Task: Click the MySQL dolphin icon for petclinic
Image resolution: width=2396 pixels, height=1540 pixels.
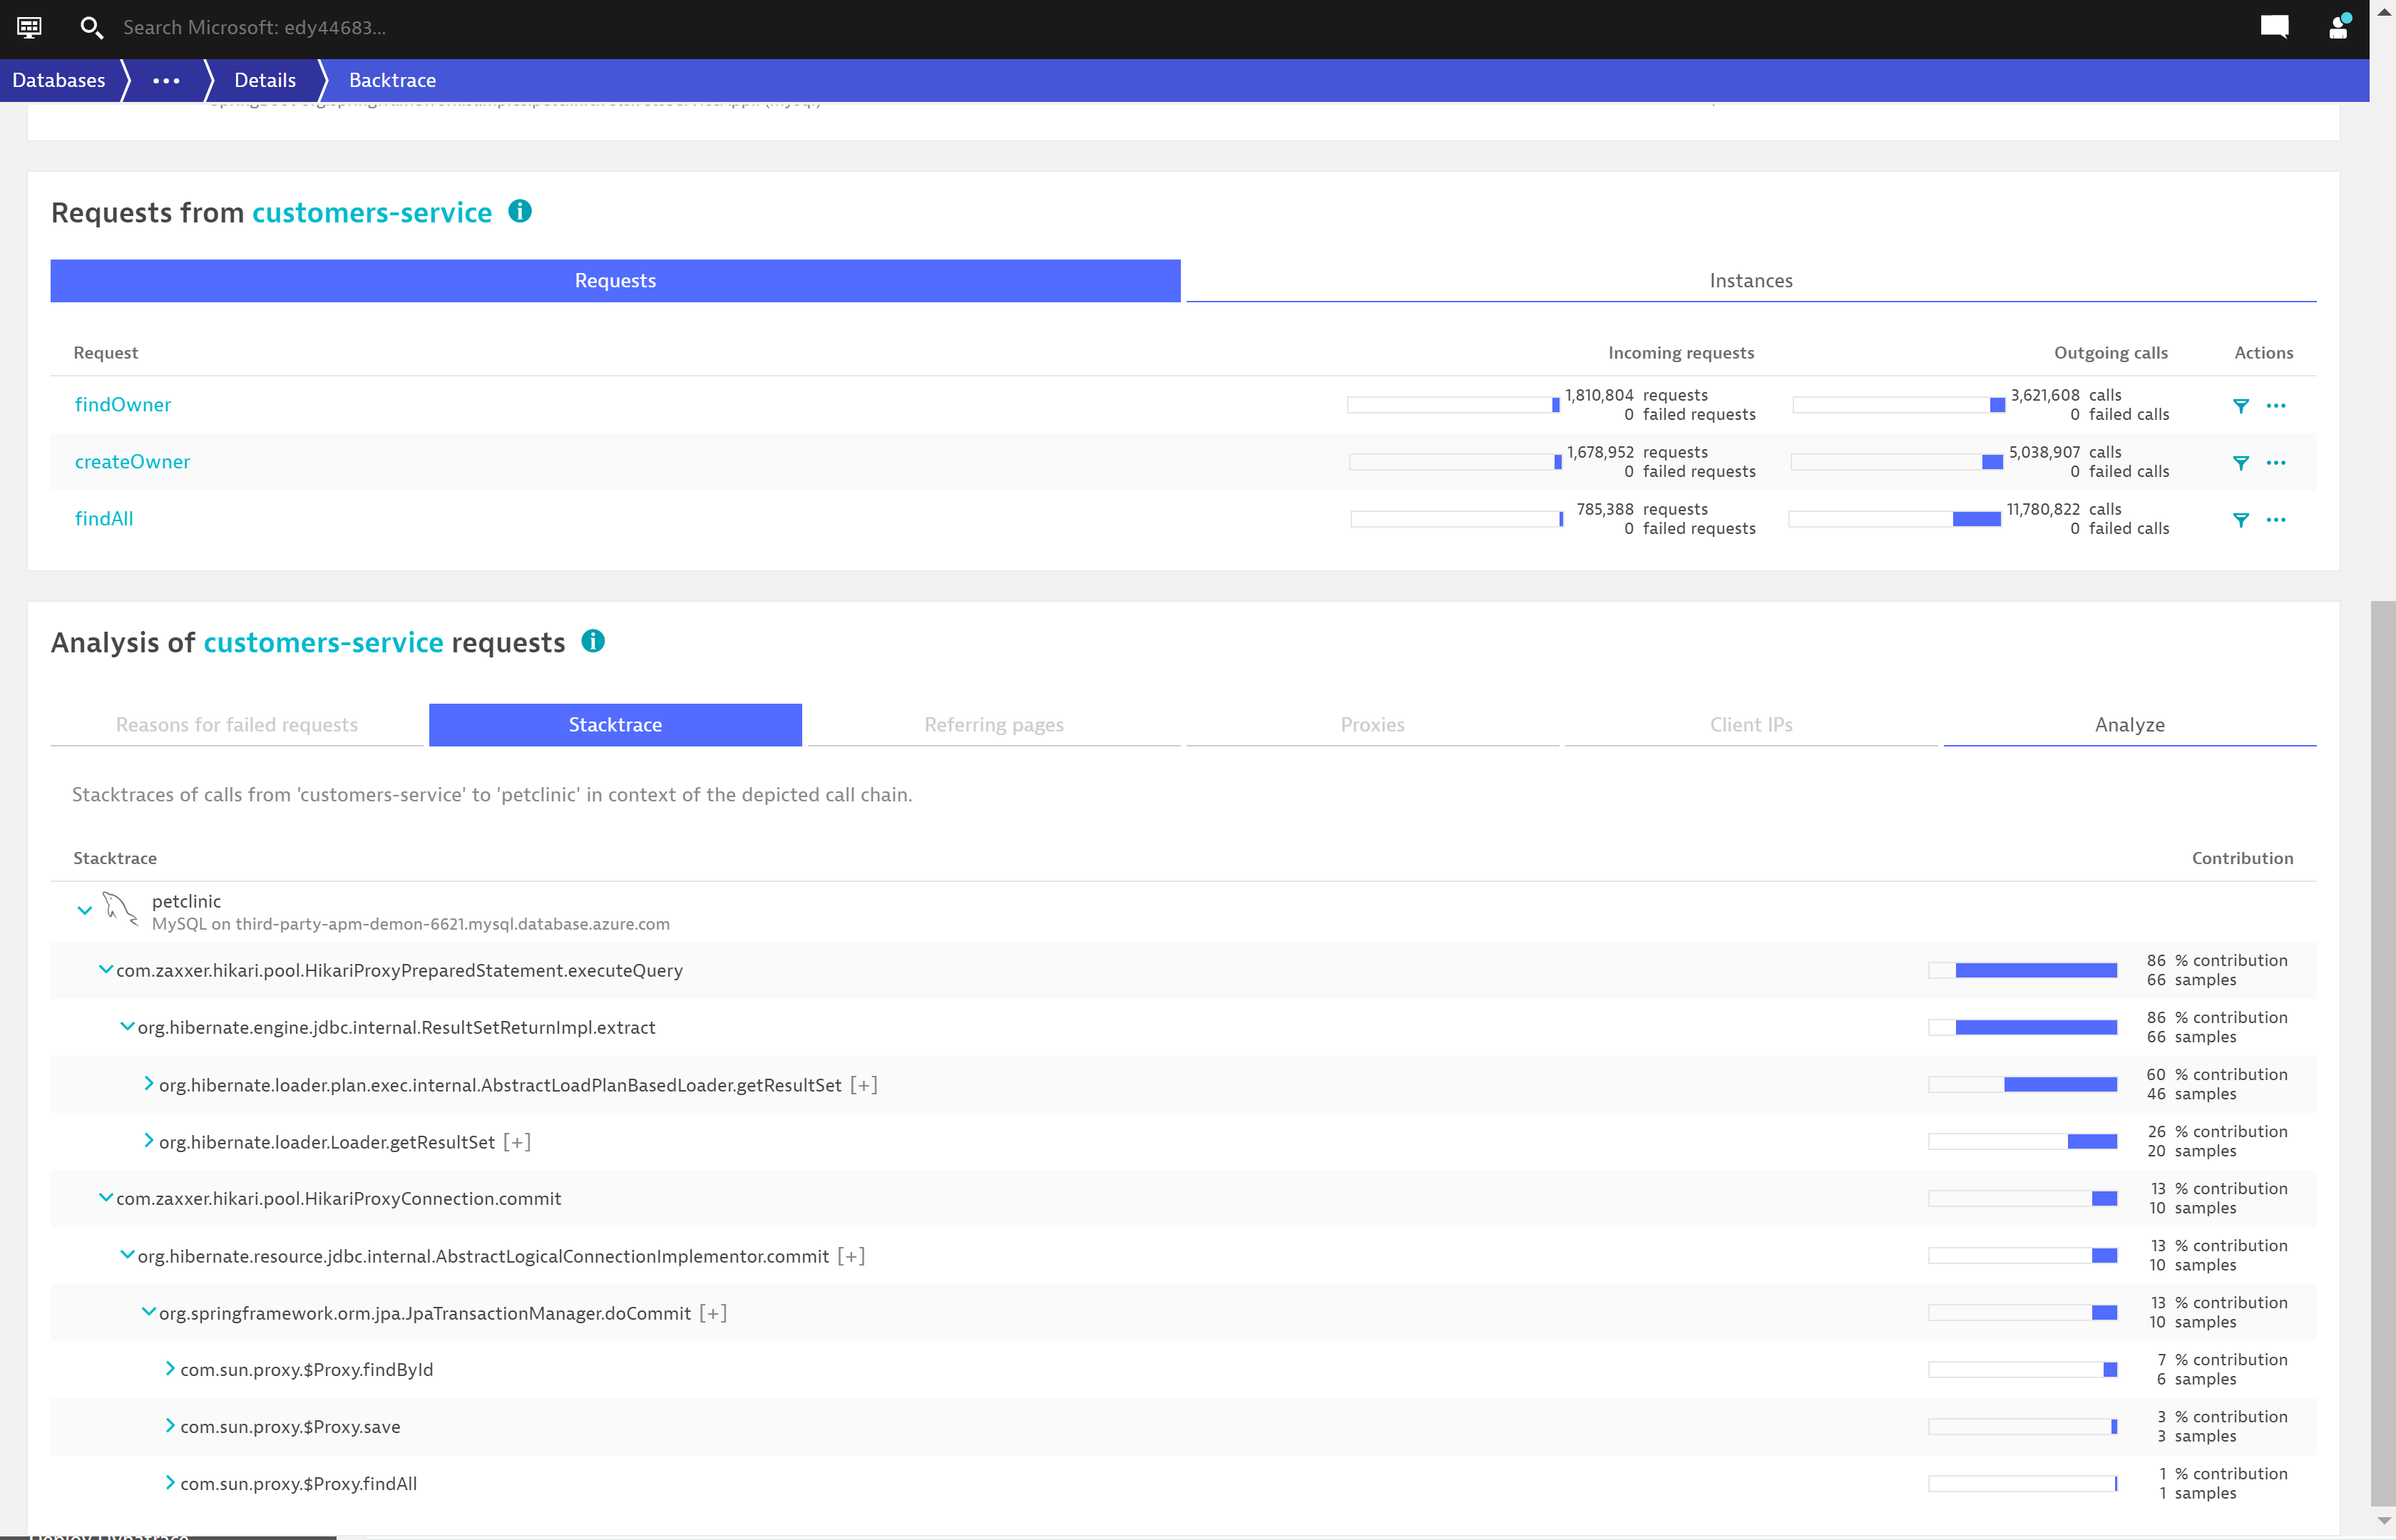Action: 121,910
